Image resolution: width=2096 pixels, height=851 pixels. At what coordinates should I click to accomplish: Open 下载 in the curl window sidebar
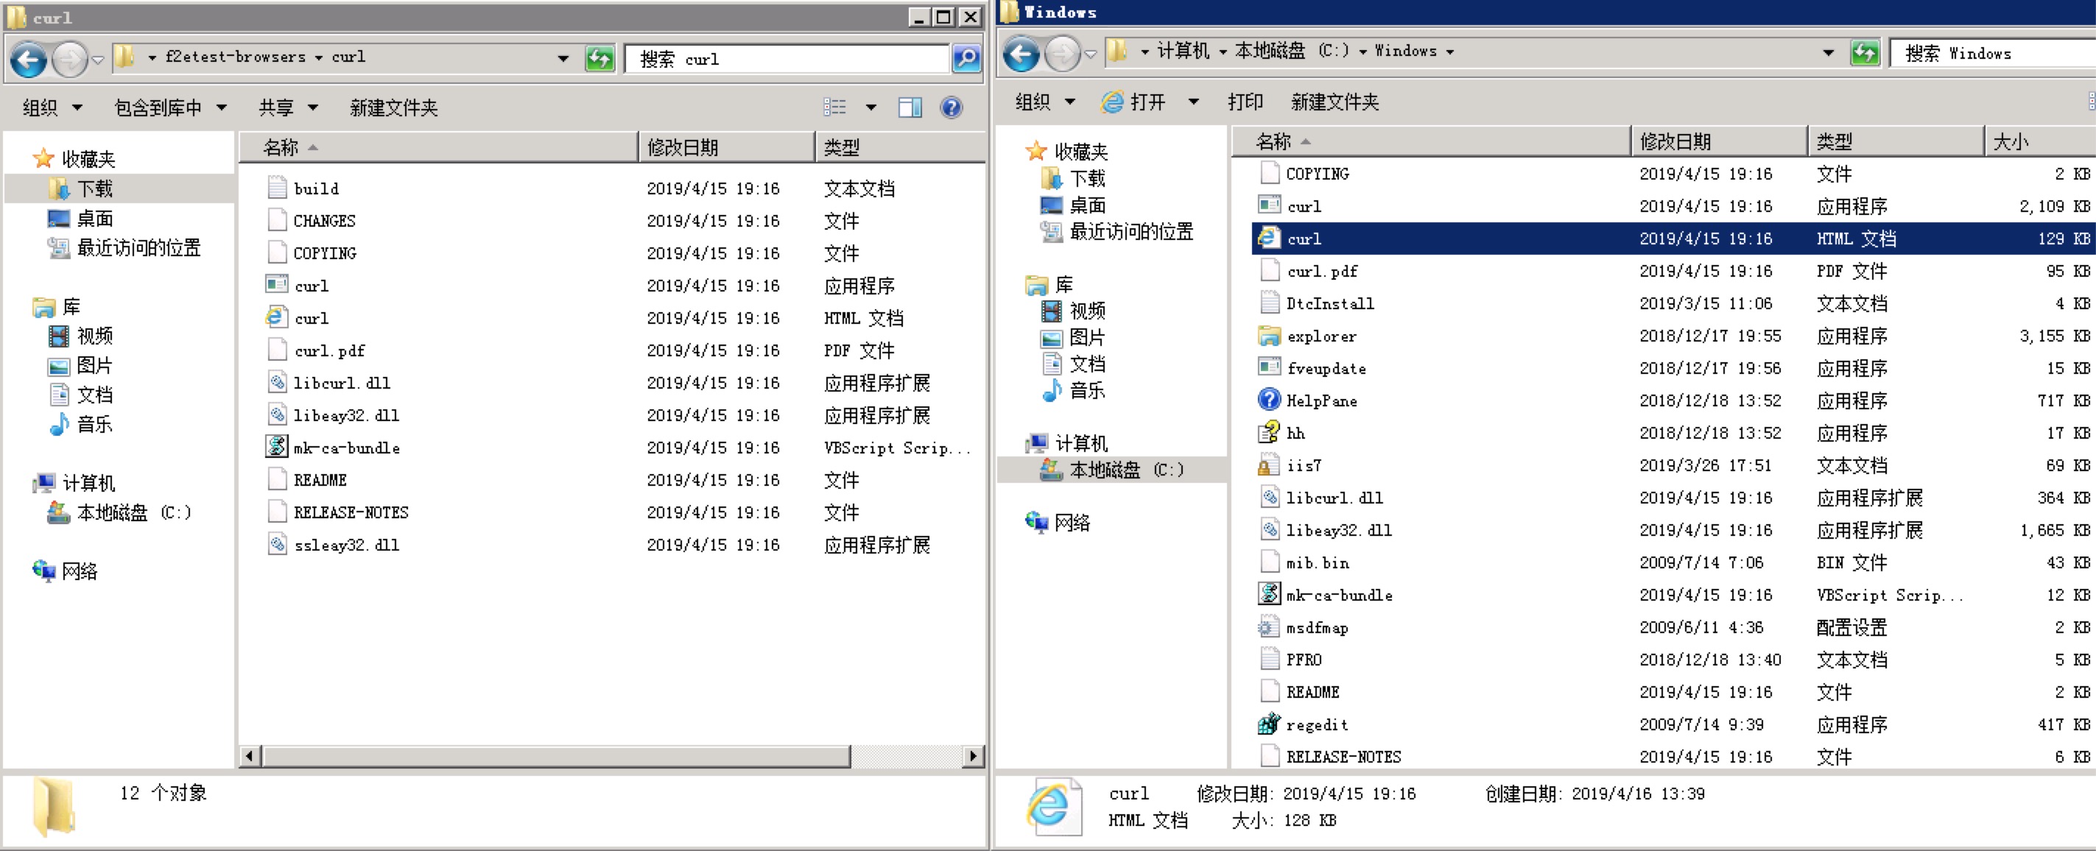[x=80, y=188]
